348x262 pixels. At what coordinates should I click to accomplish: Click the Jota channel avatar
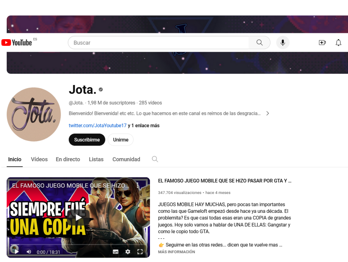[34, 114]
